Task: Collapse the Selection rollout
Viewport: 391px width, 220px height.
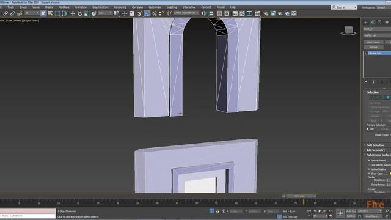Action: pyautogui.click(x=372, y=92)
